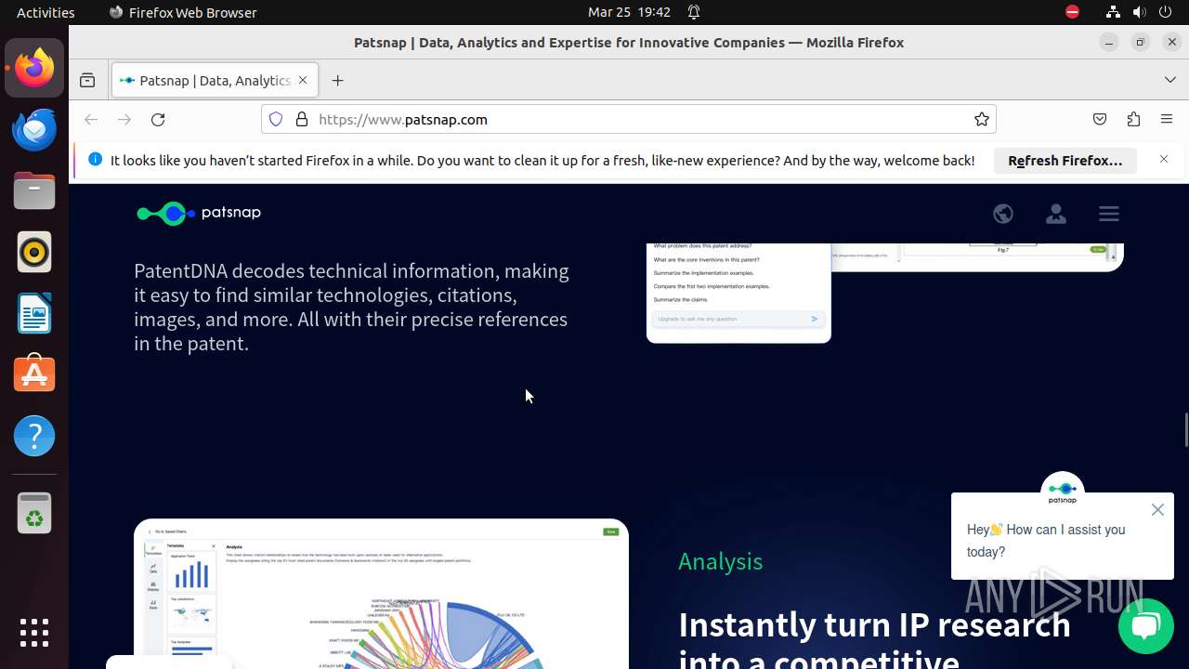Image resolution: width=1189 pixels, height=669 pixels.
Task: Show the applications grid
Action: click(x=34, y=633)
